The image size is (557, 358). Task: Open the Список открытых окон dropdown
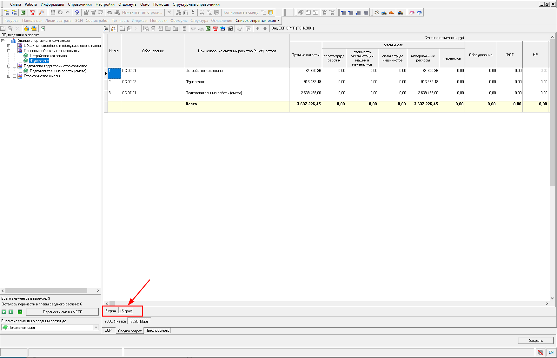coord(257,21)
